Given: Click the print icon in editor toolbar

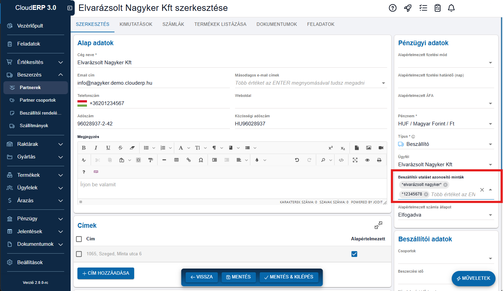Looking at the screenshot, I should (379, 160).
